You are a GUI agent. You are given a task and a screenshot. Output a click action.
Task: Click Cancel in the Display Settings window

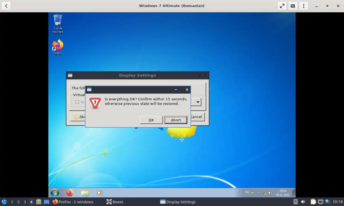[x=196, y=117]
